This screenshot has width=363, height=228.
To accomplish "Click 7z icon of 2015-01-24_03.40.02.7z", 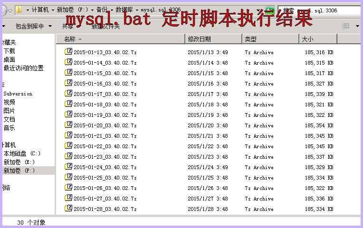I will (x=68, y=166).
